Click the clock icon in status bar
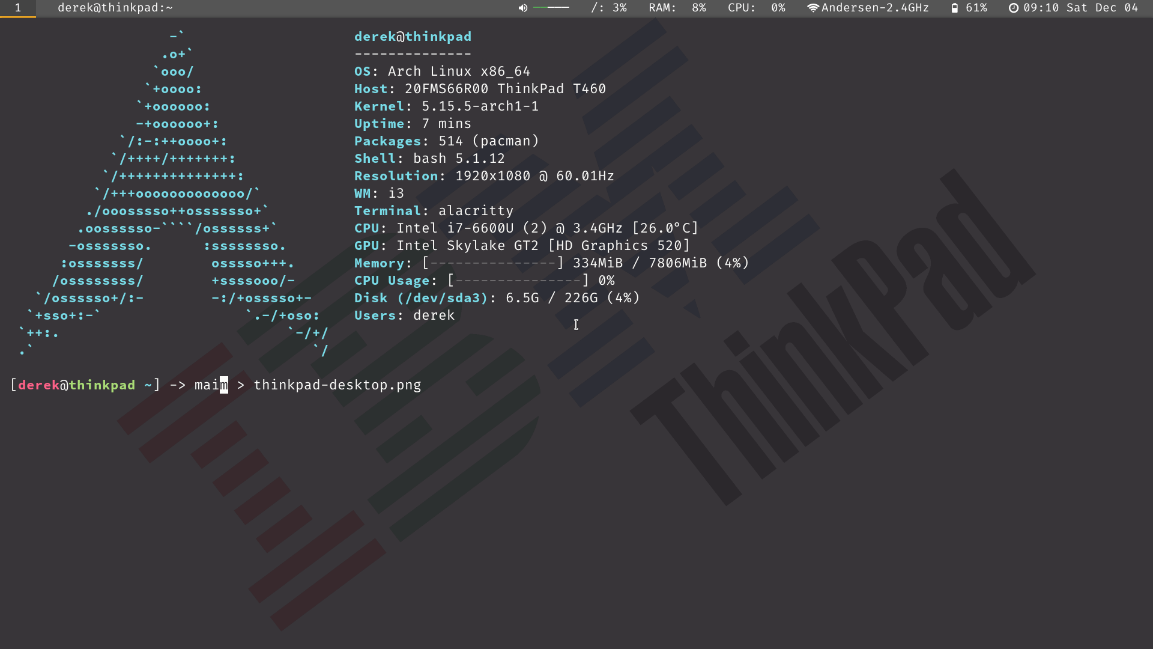Image resolution: width=1153 pixels, height=649 pixels. [x=1014, y=8]
